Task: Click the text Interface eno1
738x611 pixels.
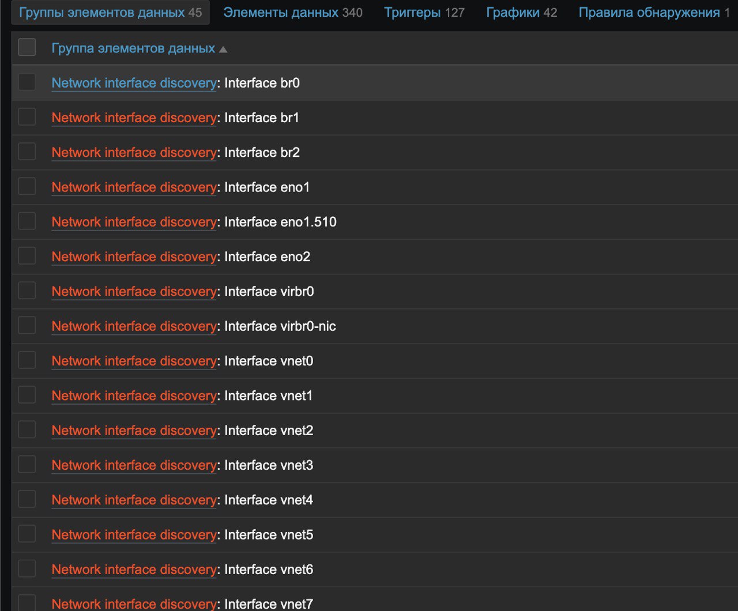Action: click(x=267, y=187)
